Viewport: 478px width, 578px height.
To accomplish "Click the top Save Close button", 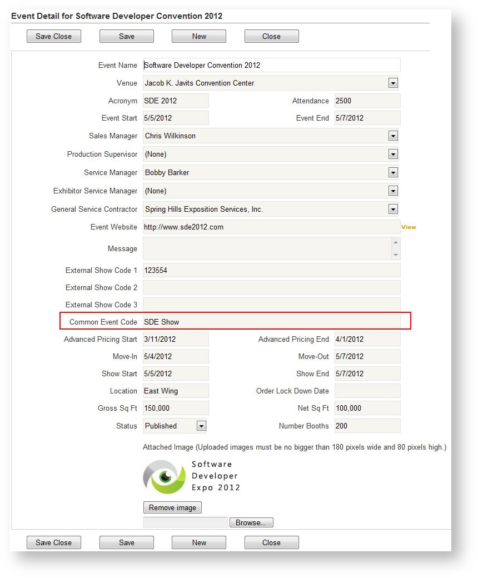I will [x=53, y=36].
